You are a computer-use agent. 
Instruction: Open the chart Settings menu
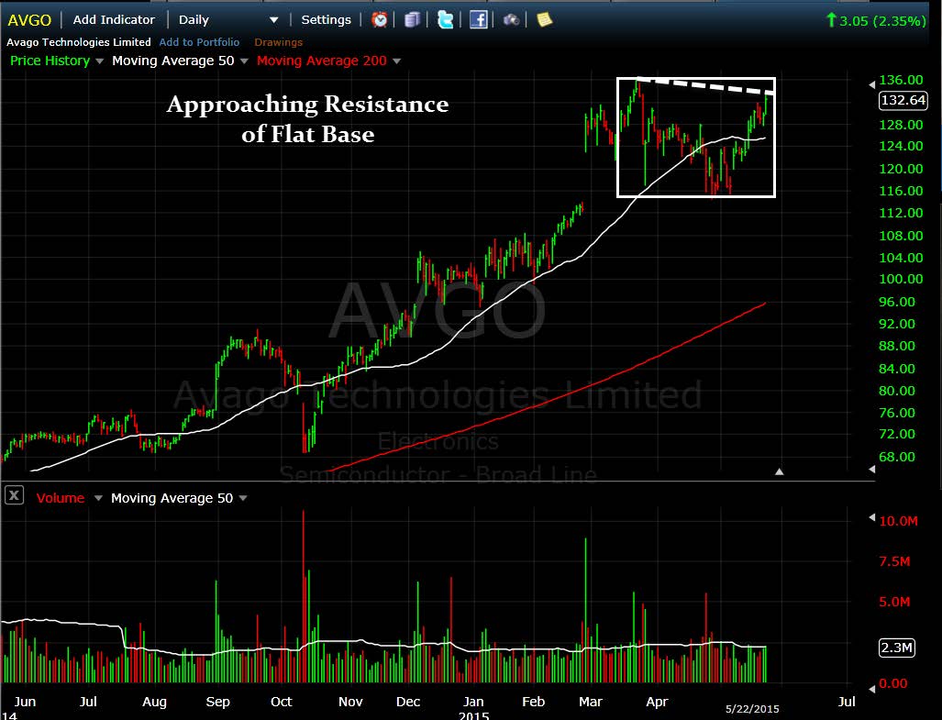coord(326,20)
